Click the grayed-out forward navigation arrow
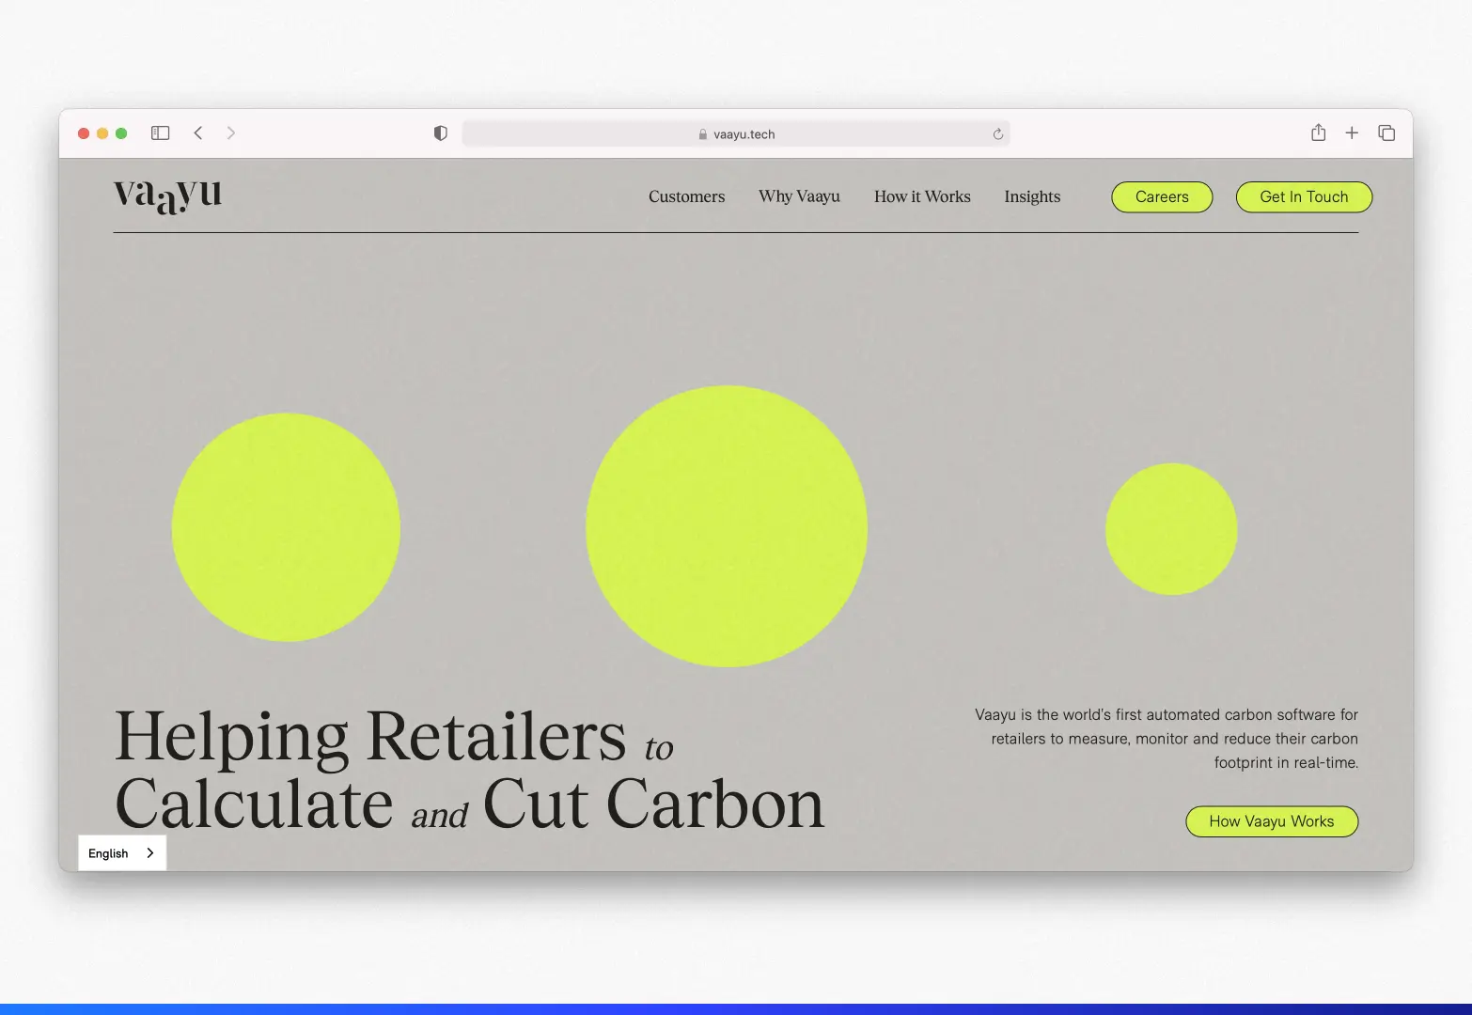Viewport: 1472px width, 1015px height. pyautogui.click(x=231, y=133)
